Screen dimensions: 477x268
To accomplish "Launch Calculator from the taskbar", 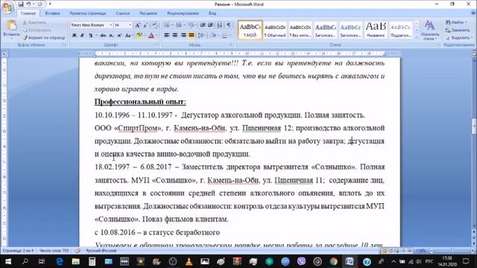I will click(x=92, y=261).
